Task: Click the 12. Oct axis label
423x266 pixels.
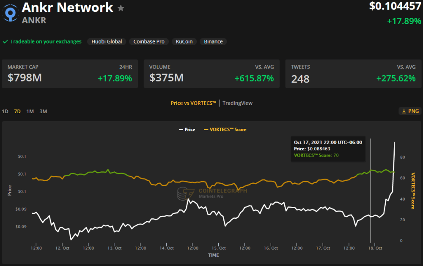Action: (x=62, y=248)
